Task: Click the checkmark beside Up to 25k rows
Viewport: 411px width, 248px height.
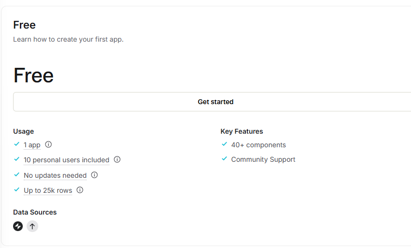Action: tap(17, 190)
